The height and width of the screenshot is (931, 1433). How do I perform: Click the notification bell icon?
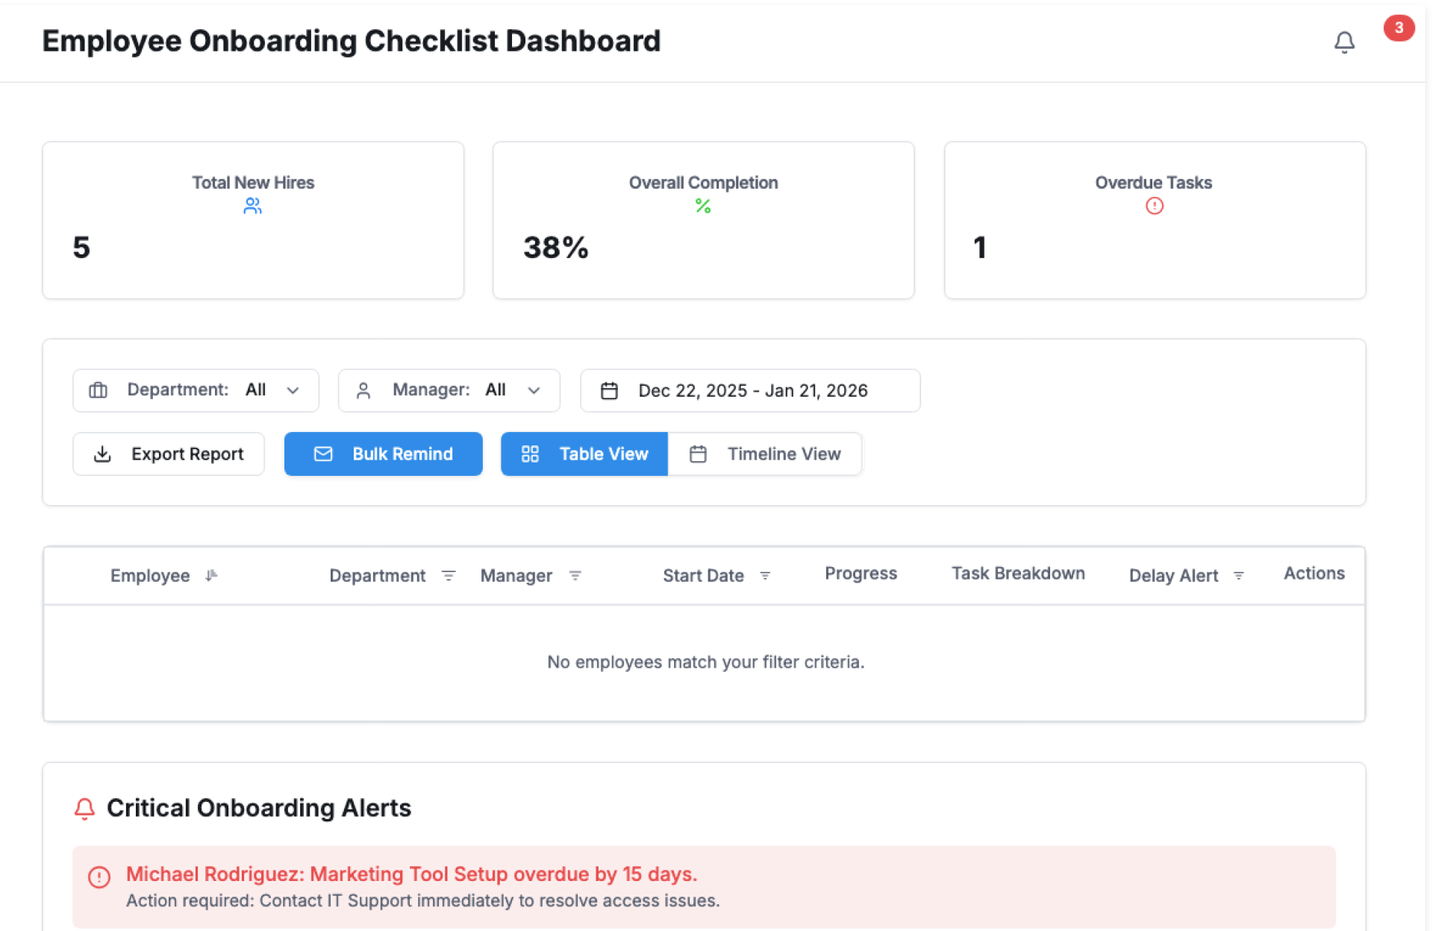(1343, 43)
